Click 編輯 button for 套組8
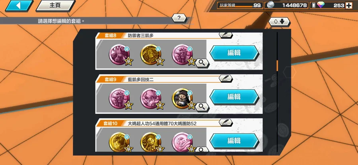The image size is (358, 165). click(234, 53)
